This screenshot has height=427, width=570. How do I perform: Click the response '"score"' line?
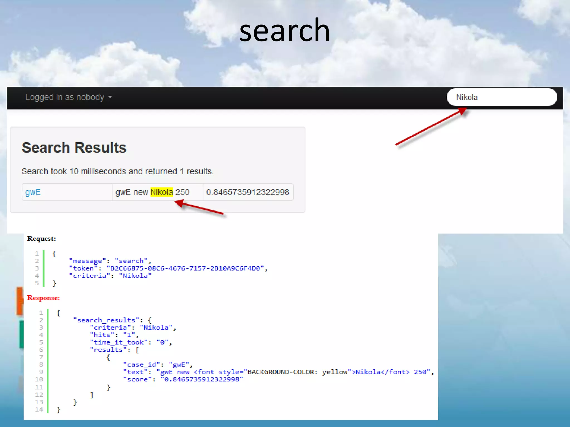point(183,379)
